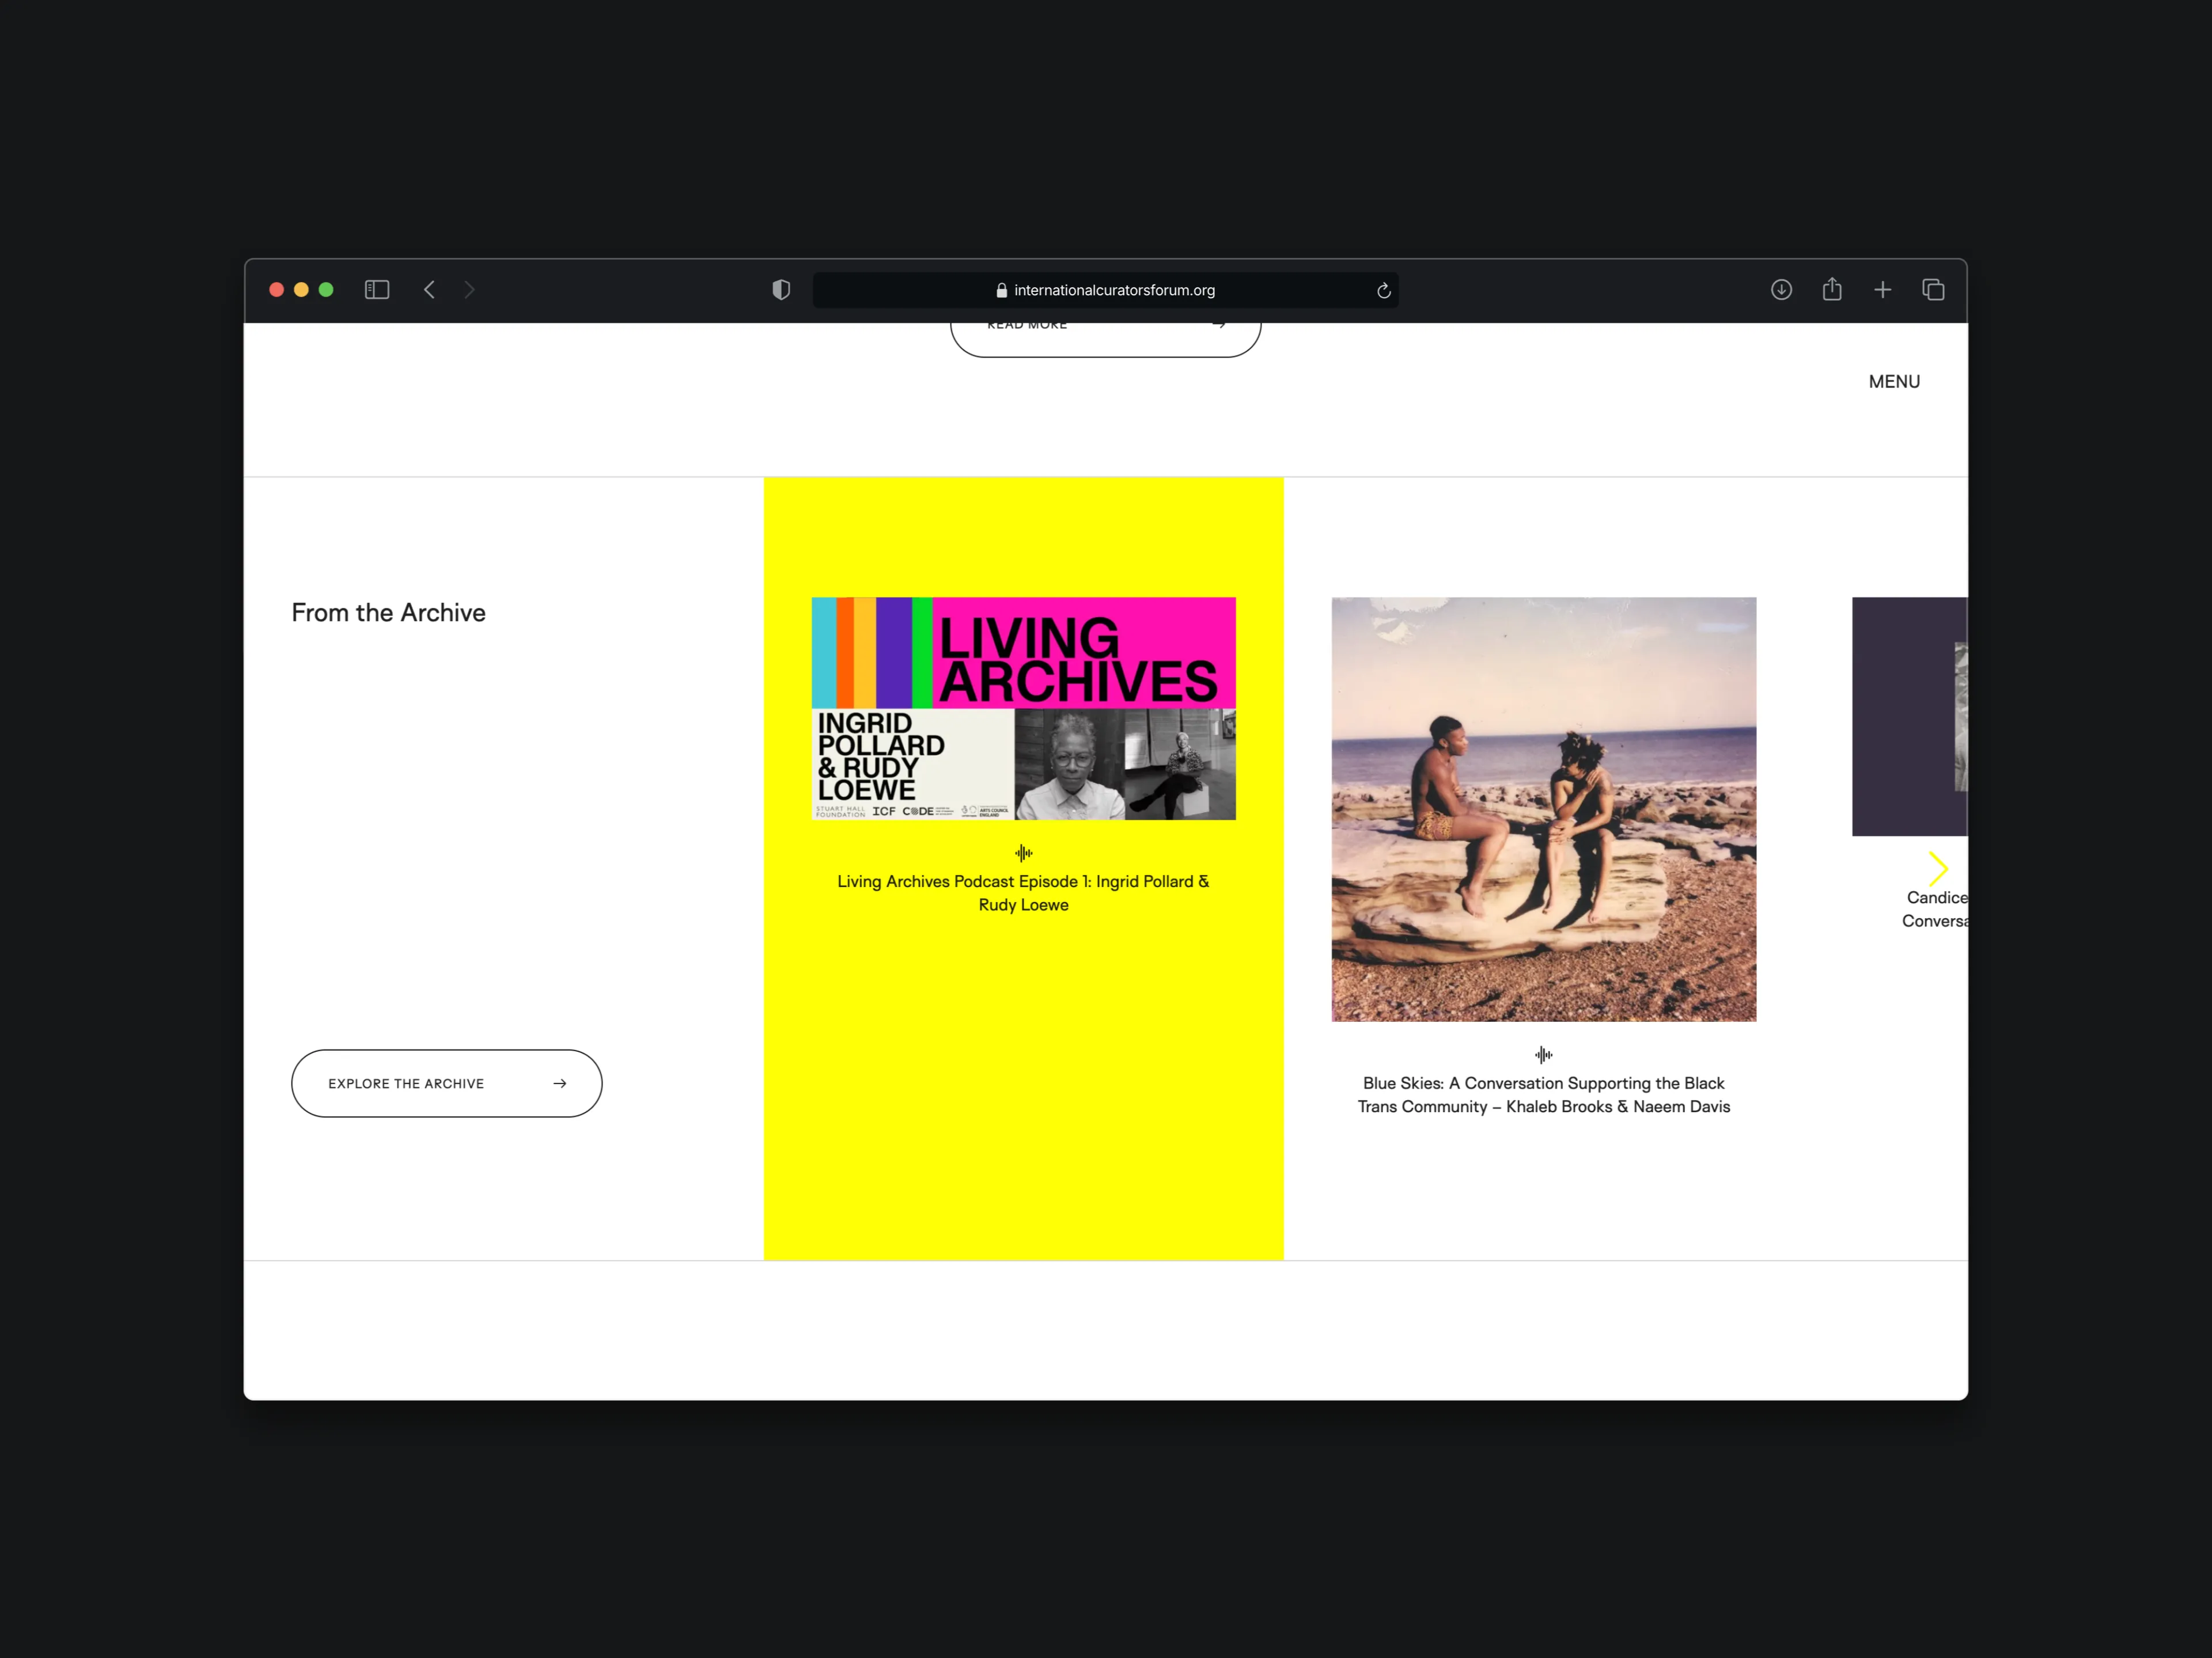Click the internationalcuratorsforum.org address bar
Screen dimensions: 2212x1658
[1105, 290]
